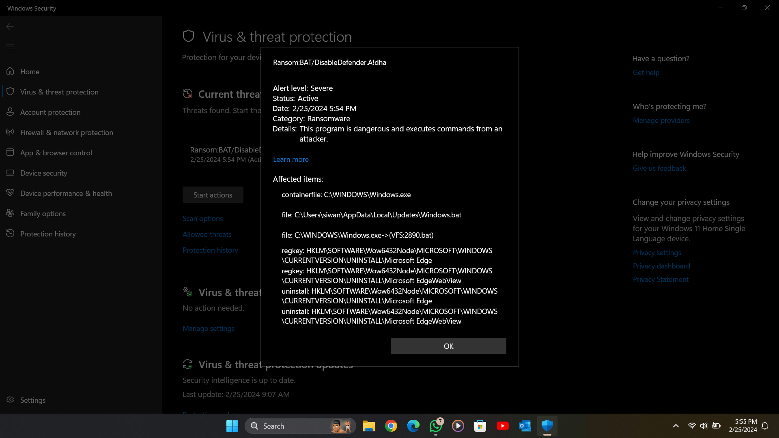The width and height of the screenshot is (779, 438).
Task: Open Outlook from the taskbar
Action: (525, 426)
